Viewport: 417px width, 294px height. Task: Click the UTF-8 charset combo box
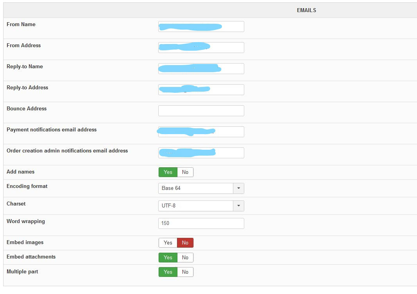(x=195, y=206)
